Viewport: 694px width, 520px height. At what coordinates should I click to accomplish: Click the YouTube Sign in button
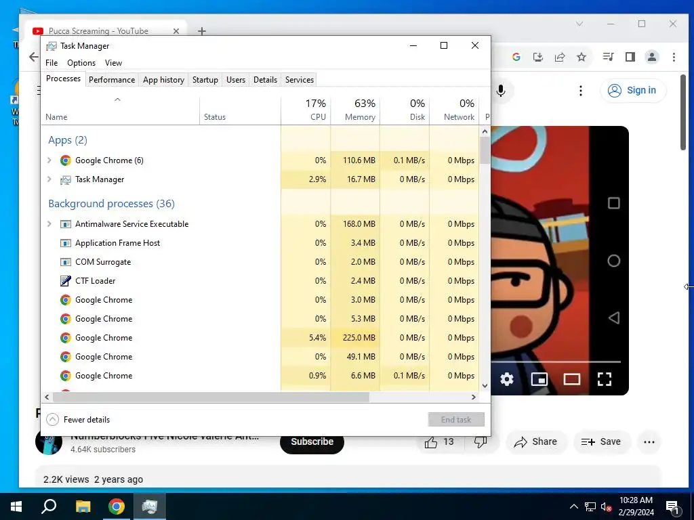coord(632,91)
